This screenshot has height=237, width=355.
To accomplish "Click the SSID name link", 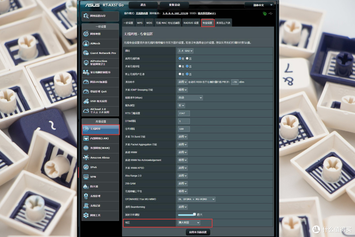I will click(x=207, y=13).
